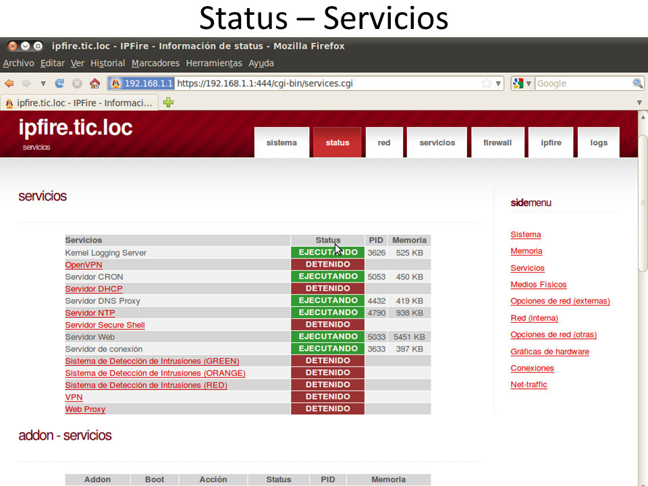648x486 pixels.
Task: Expand the URL bar dropdown arrow
Action: 499,84
